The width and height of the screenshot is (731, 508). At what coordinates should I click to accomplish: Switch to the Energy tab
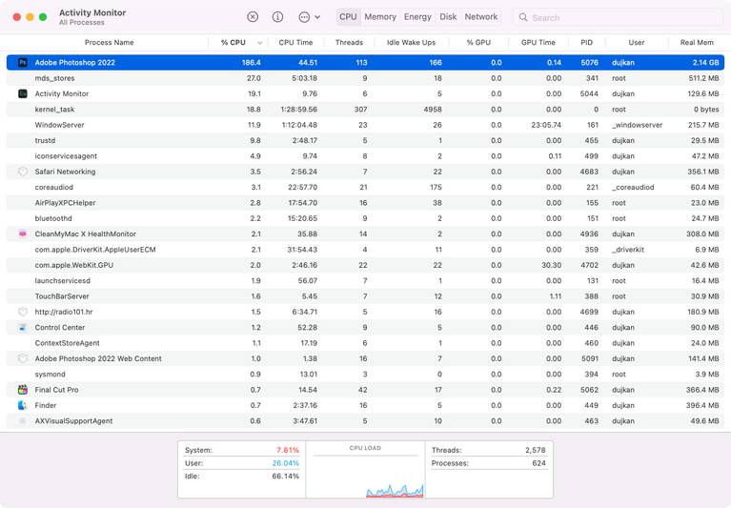(417, 17)
